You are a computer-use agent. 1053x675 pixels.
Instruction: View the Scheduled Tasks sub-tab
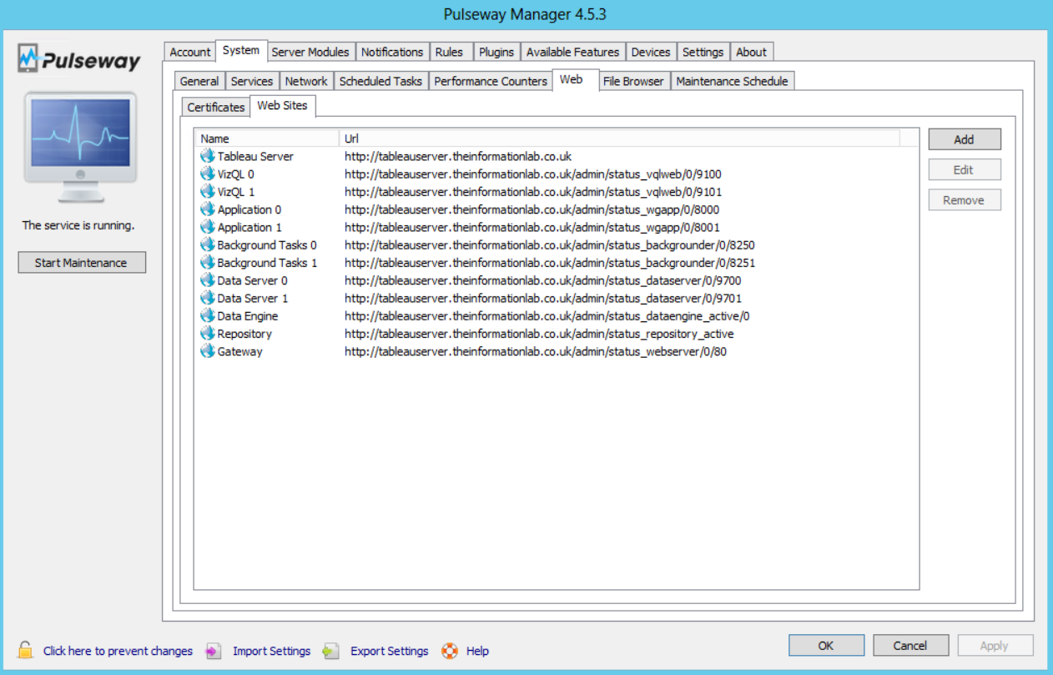click(380, 81)
